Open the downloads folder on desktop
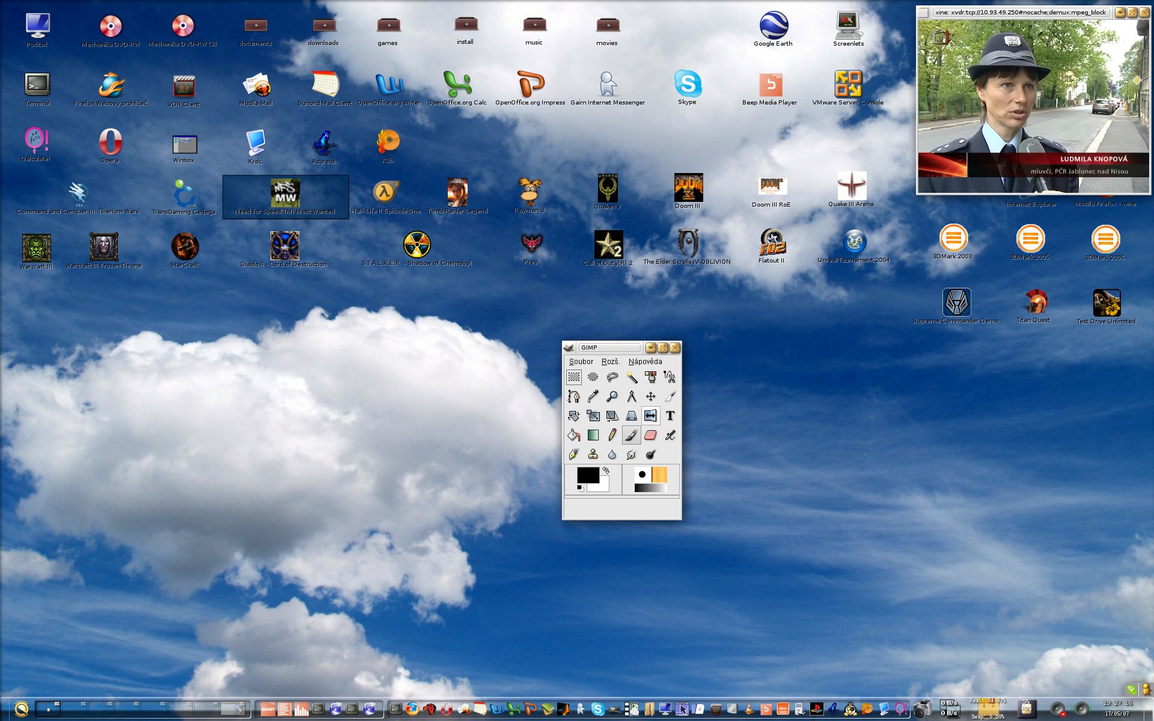The width and height of the screenshot is (1154, 721). tap(323, 31)
